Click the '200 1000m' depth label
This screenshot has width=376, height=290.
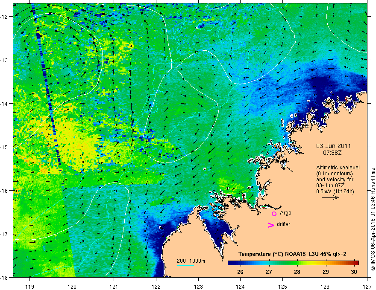(x=191, y=261)
